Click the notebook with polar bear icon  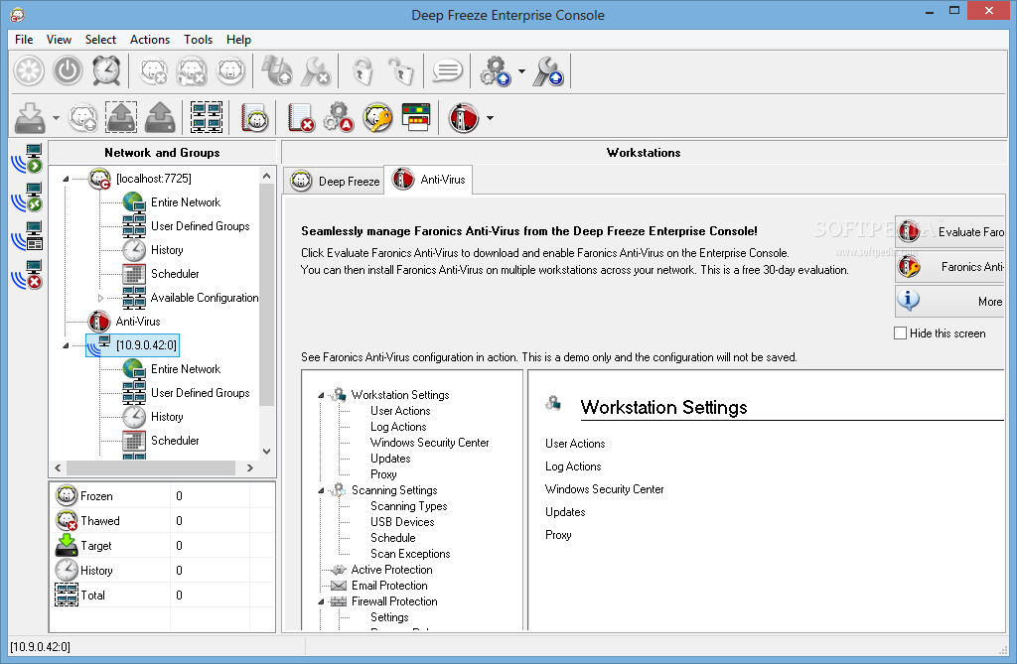pos(255,117)
